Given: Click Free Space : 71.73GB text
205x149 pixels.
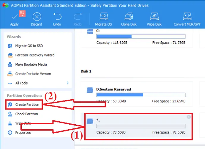Looking at the screenshot, I should [169, 43].
